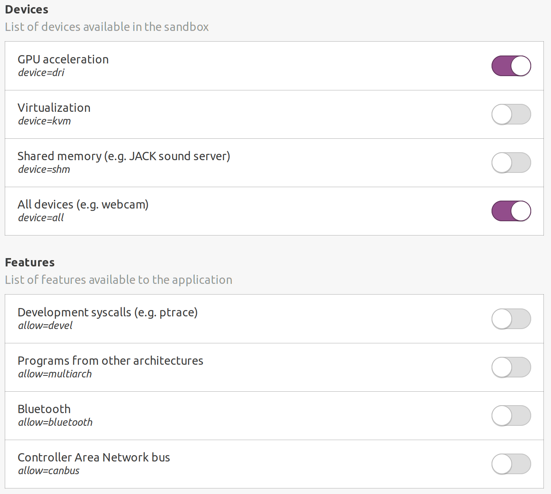Disable the GPU acceleration toggle
The image size is (551, 494).
511,66
